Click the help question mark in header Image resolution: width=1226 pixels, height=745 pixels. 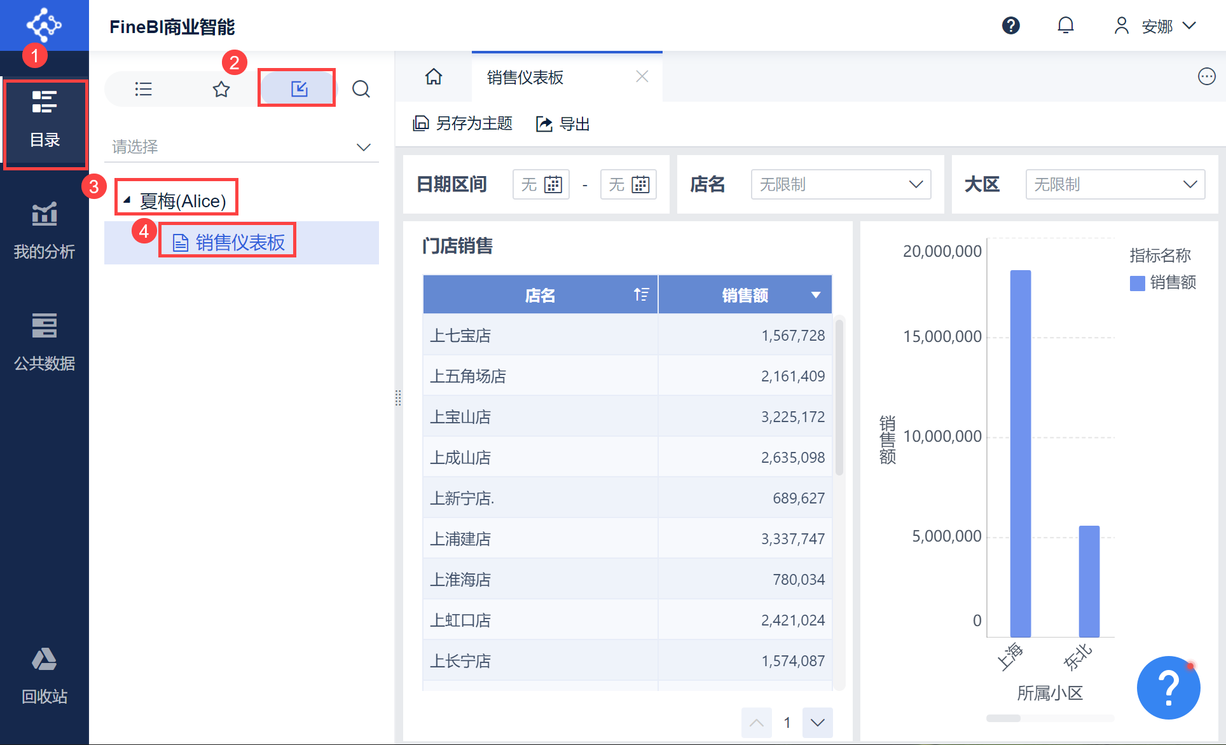[x=1010, y=25]
